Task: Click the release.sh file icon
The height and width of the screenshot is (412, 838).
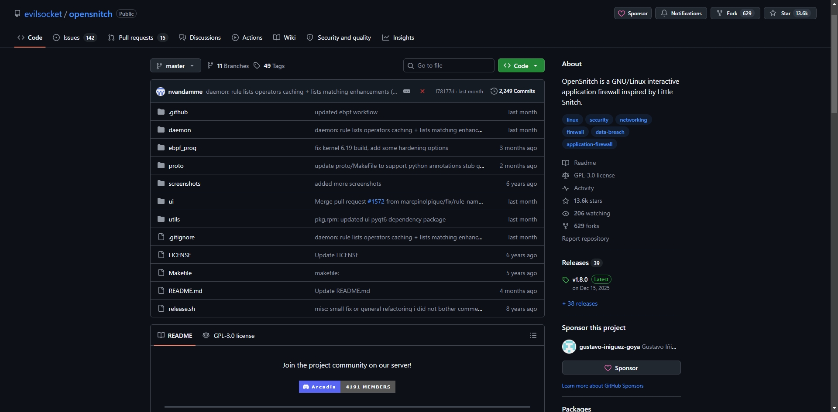Action: point(161,309)
